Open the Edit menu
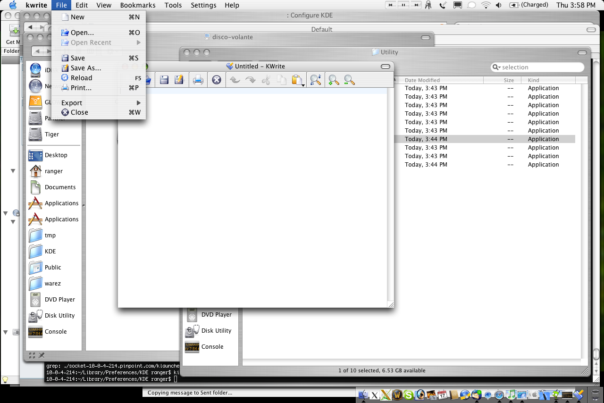The width and height of the screenshot is (604, 403). coord(82,5)
